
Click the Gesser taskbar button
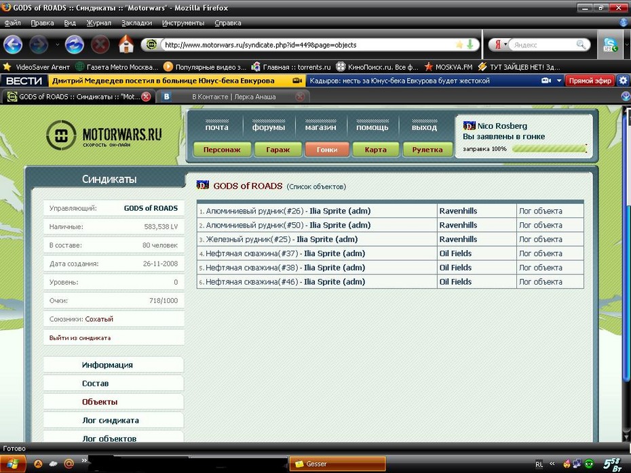(337, 464)
